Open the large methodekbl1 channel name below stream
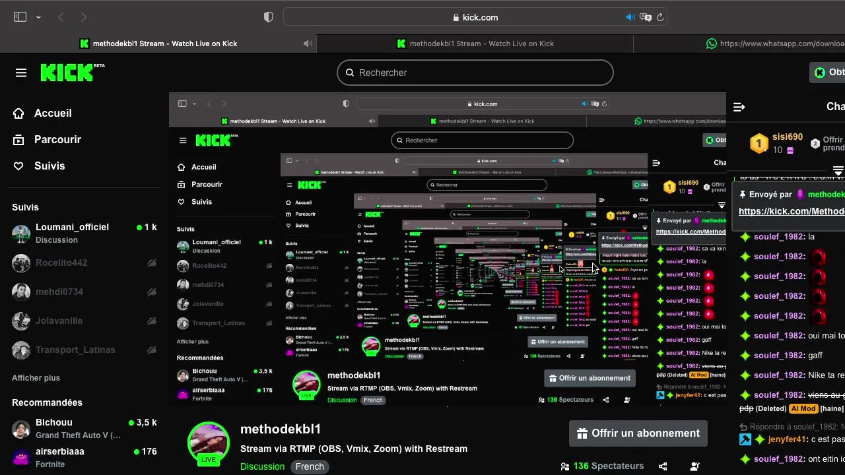 (x=281, y=429)
